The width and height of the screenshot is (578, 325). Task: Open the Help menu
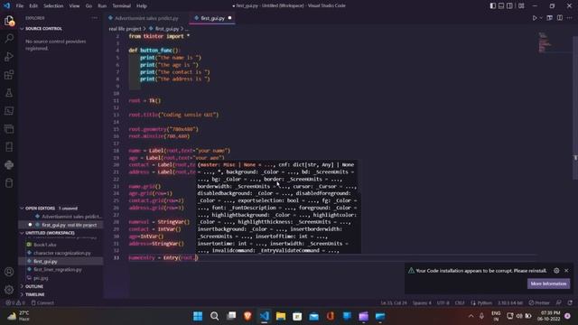click(142, 6)
